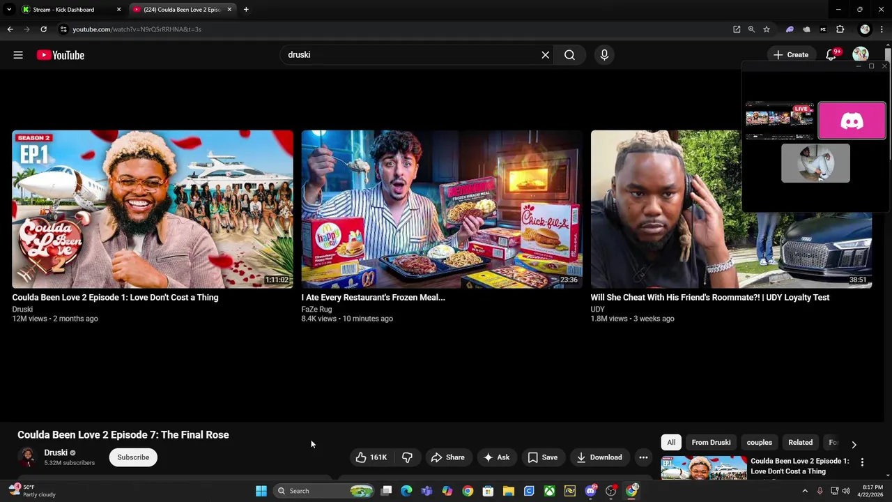Screen dimensions: 892x502
Task: Click title I Ate Every Restaurant's Frozen Meal
Action: click(x=373, y=297)
